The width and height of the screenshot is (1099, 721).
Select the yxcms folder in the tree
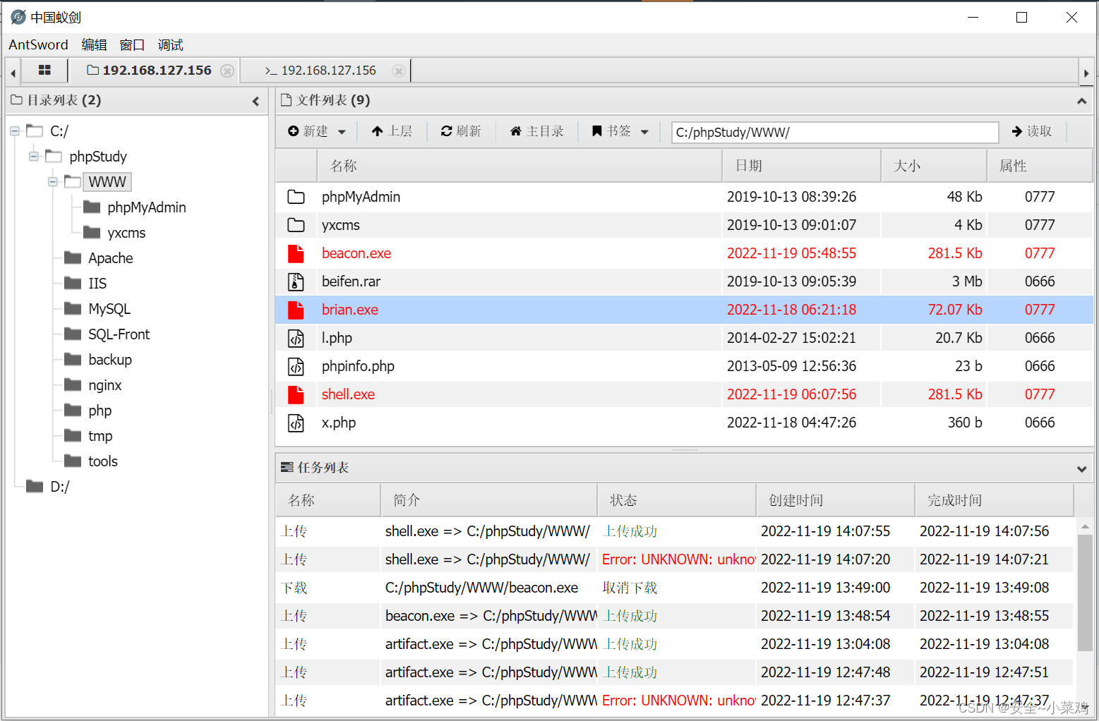pos(126,232)
